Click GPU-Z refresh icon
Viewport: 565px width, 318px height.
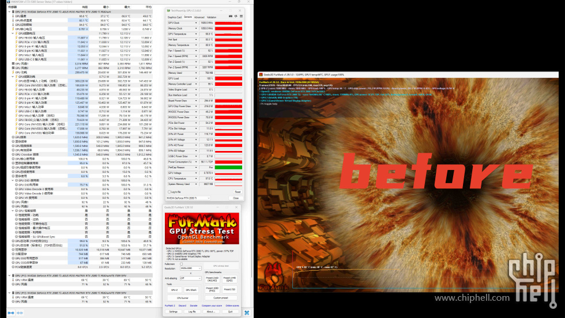[x=236, y=16]
